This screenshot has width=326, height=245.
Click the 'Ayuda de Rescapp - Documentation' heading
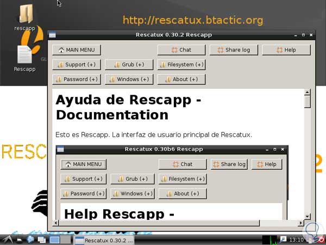coord(128,107)
